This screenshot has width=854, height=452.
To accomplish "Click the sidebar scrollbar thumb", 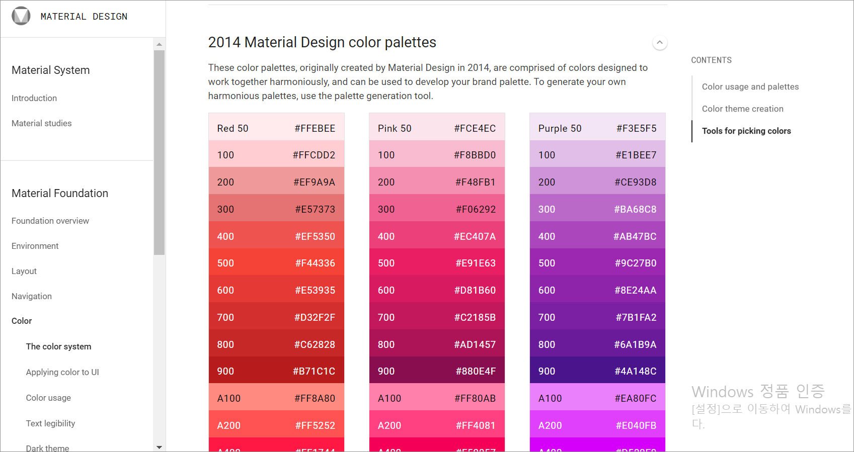I will pos(159,152).
